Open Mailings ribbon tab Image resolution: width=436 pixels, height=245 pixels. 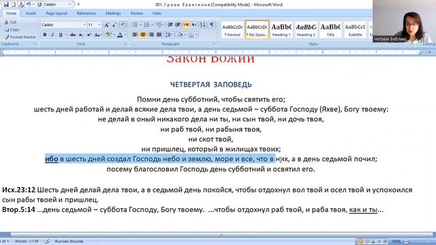pos(113,14)
